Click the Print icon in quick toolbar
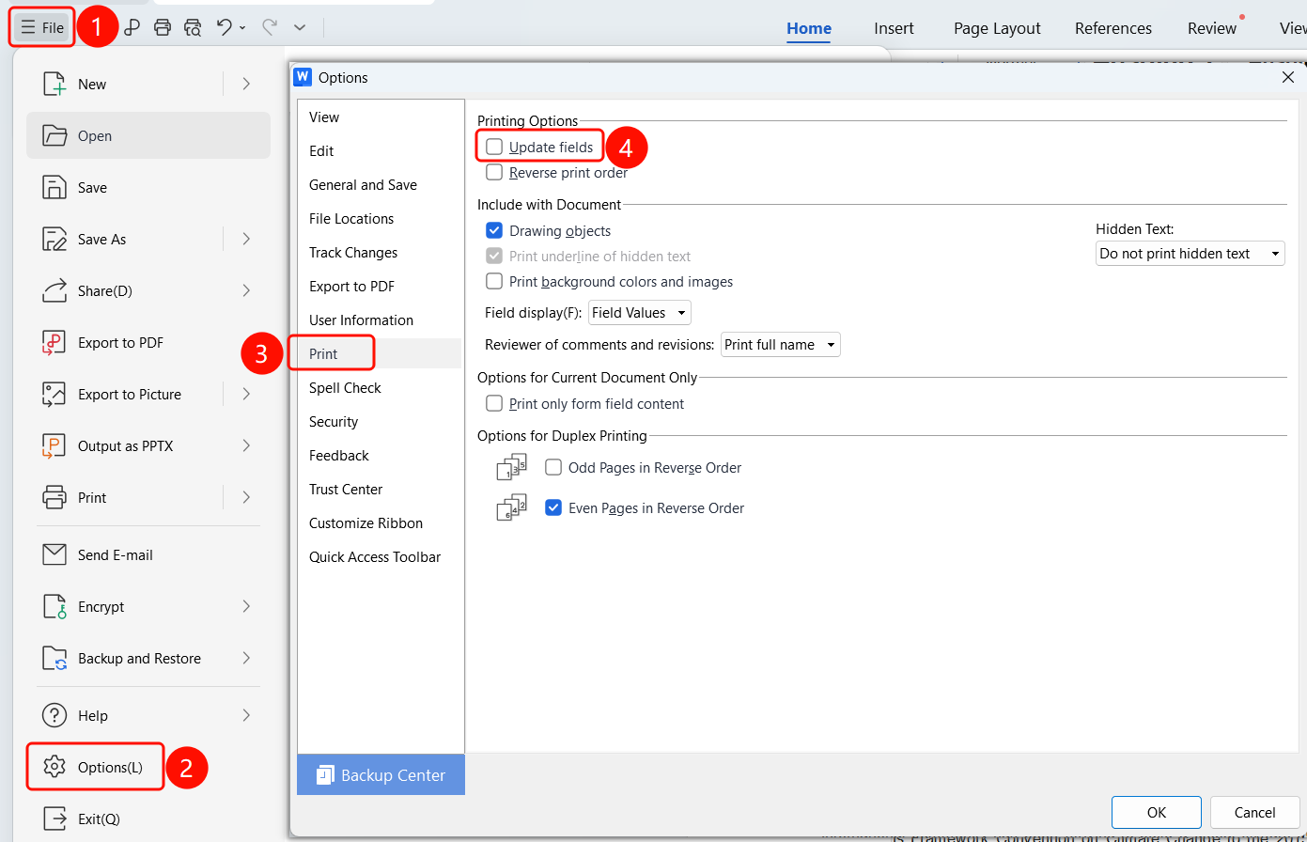The width and height of the screenshot is (1307, 842). (163, 27)
